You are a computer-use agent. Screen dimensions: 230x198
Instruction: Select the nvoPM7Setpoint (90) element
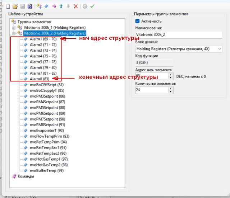click(47, 119)
